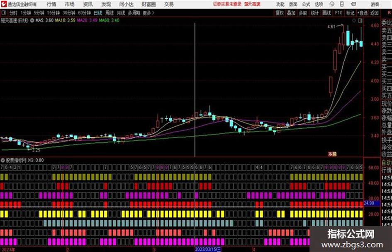Viewport: 392px width, 252px height.
Task: Click the 证券交易未登录 login link
Action: click(227, 4)
